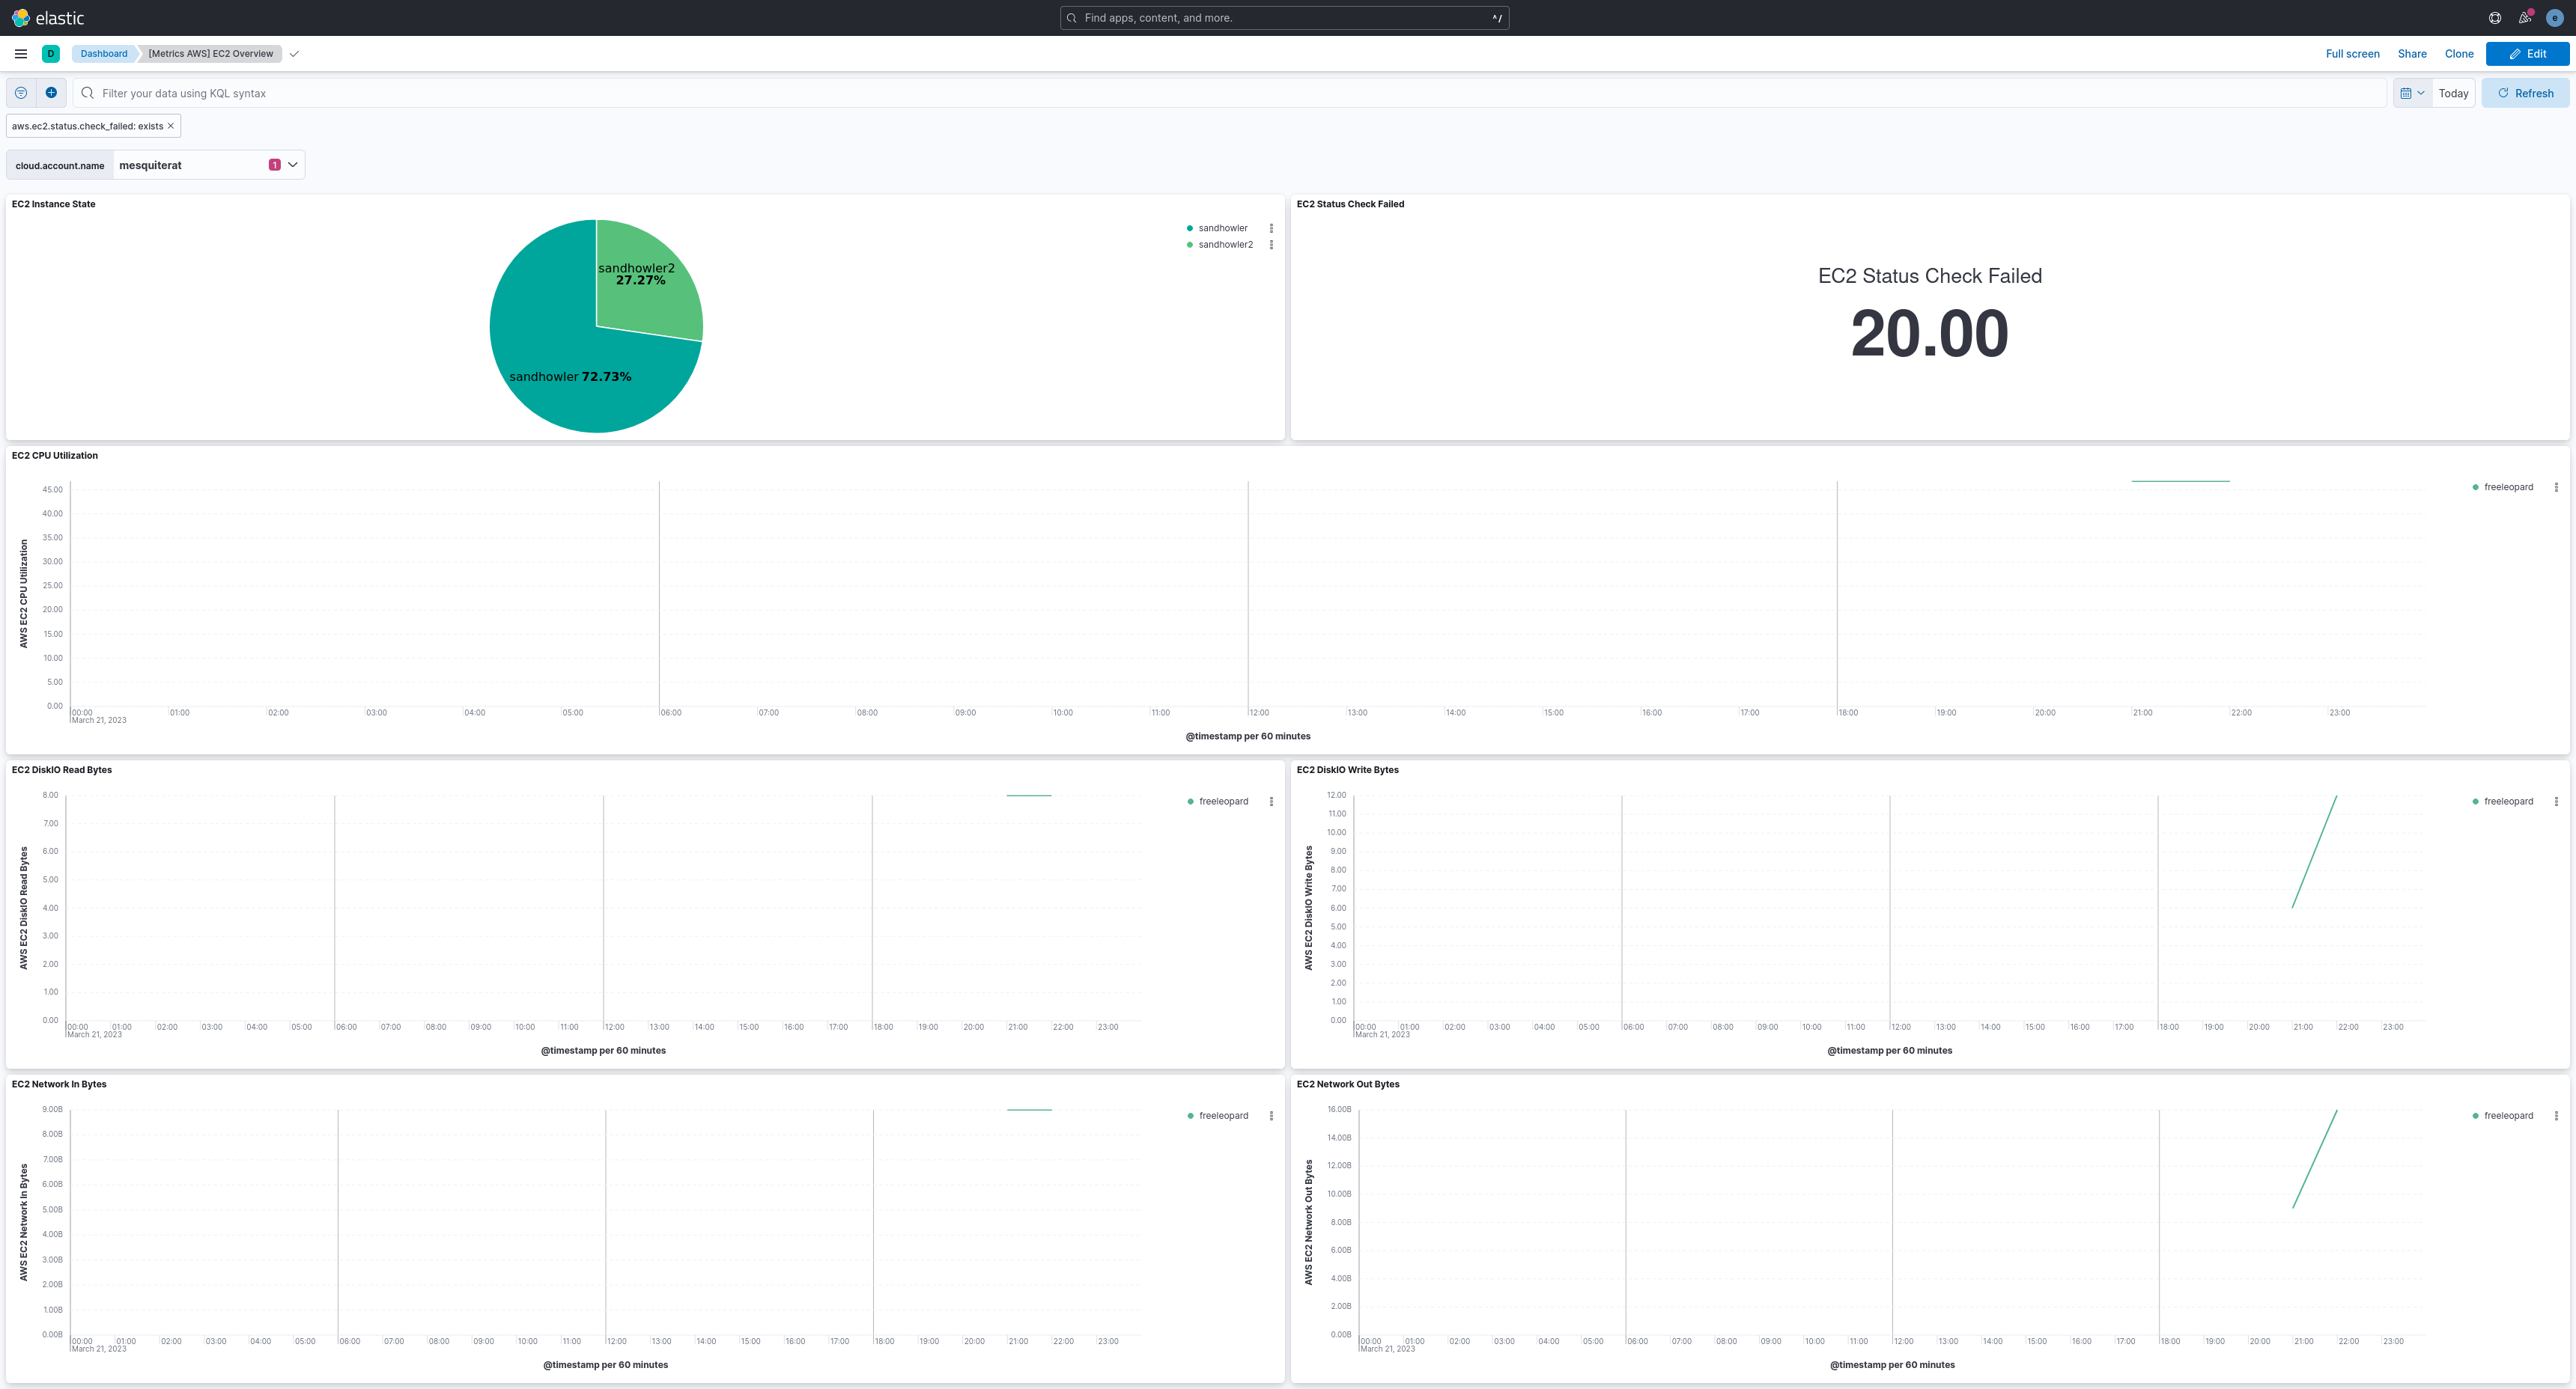Screen dimensions: 2576x1389
Task: Click the green color dot beside sandhowler legend entry
Action: coord(1189,228)
